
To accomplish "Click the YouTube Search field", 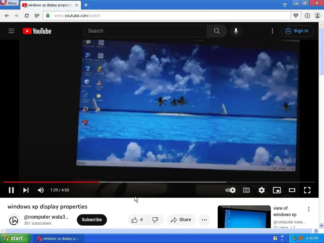I will click(x=145, y=31).
